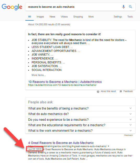The width and height of the screenshot is (140, 163).
Task: Open the green URL arrow beside autotrainingcentre link
Action: 108,146
